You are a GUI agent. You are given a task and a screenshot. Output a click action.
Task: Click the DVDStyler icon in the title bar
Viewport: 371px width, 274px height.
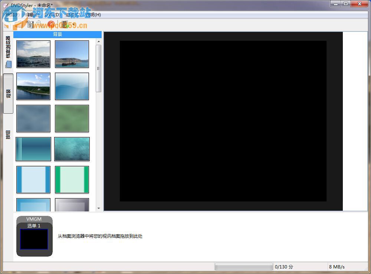[x=6, y=4]
